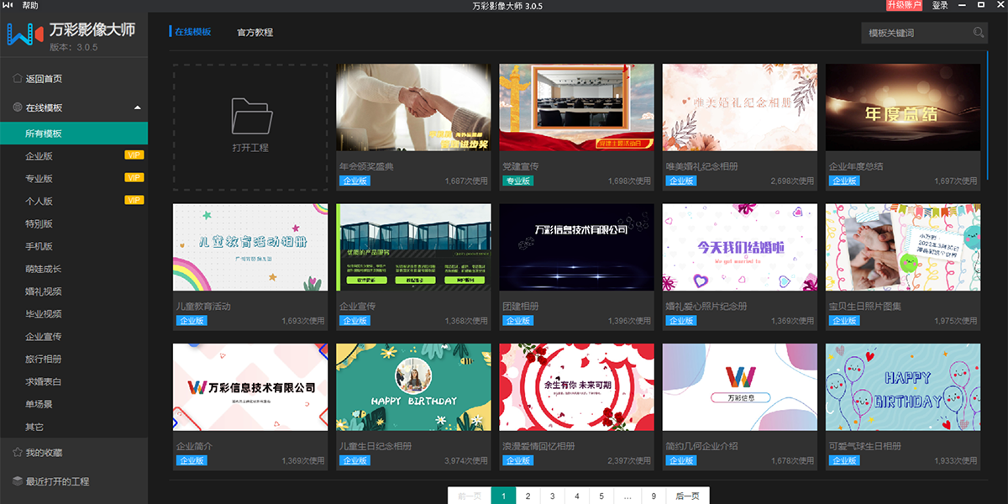
Task: Click the 登录 link
Action: (x=940, y=6)
